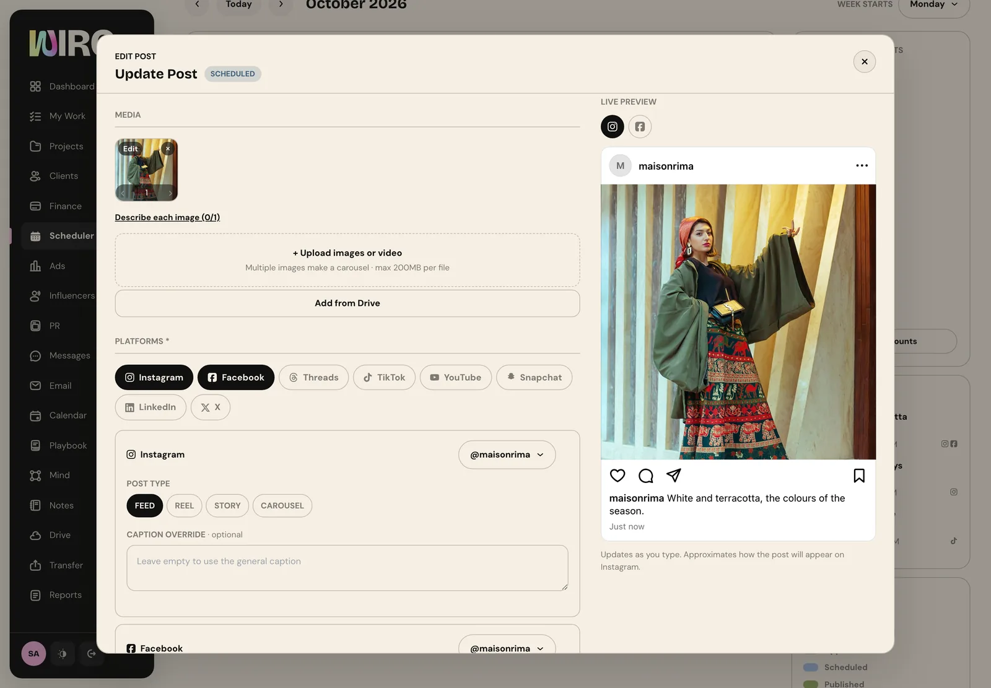The image size is (991, 688).
Task: Click the Edit label on media thumbnail
Action: tap(130, 149)
